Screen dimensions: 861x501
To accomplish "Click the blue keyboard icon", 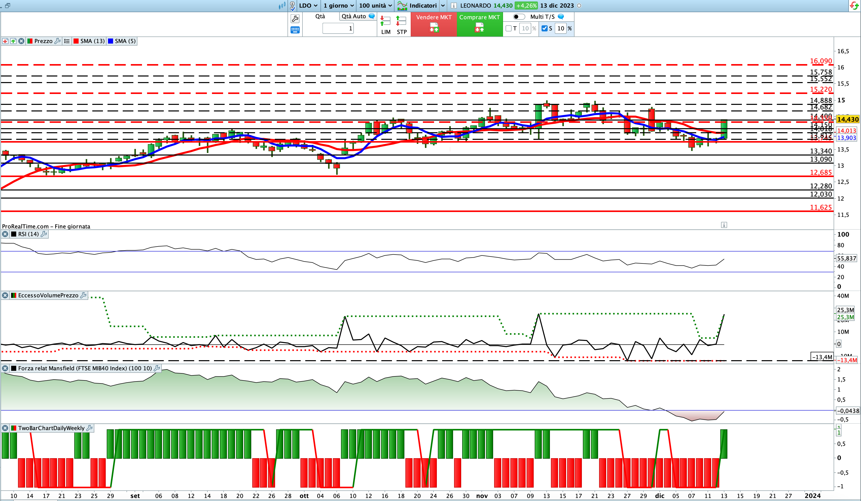I will pos(295,30).
